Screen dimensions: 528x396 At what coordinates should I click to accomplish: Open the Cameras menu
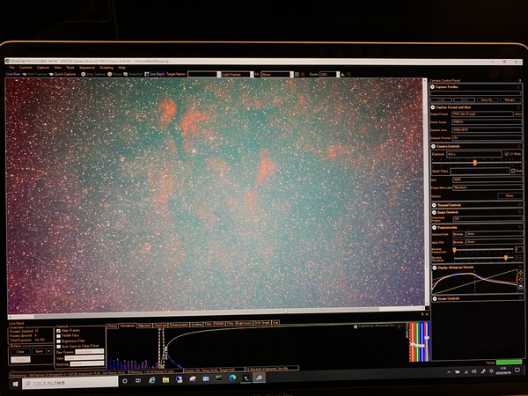(26, 68)
